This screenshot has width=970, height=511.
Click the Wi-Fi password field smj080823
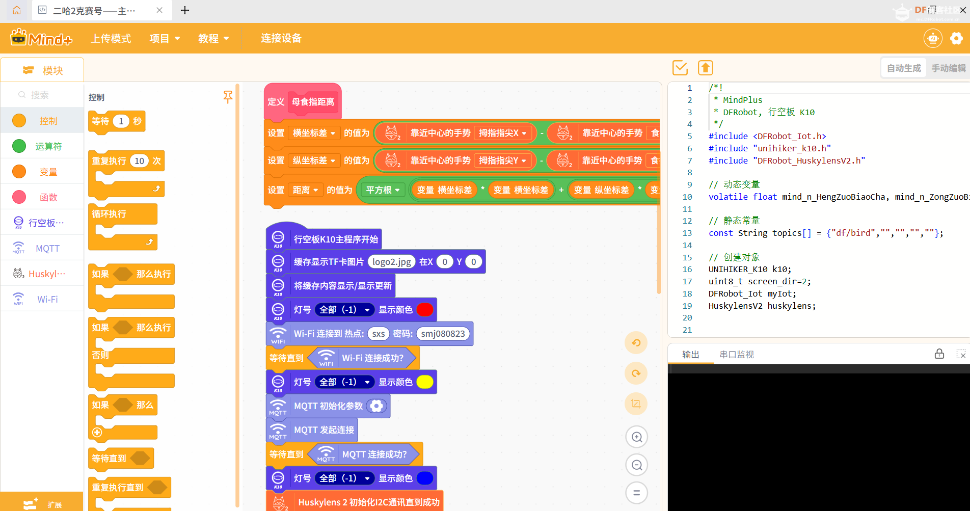(443, 334)
